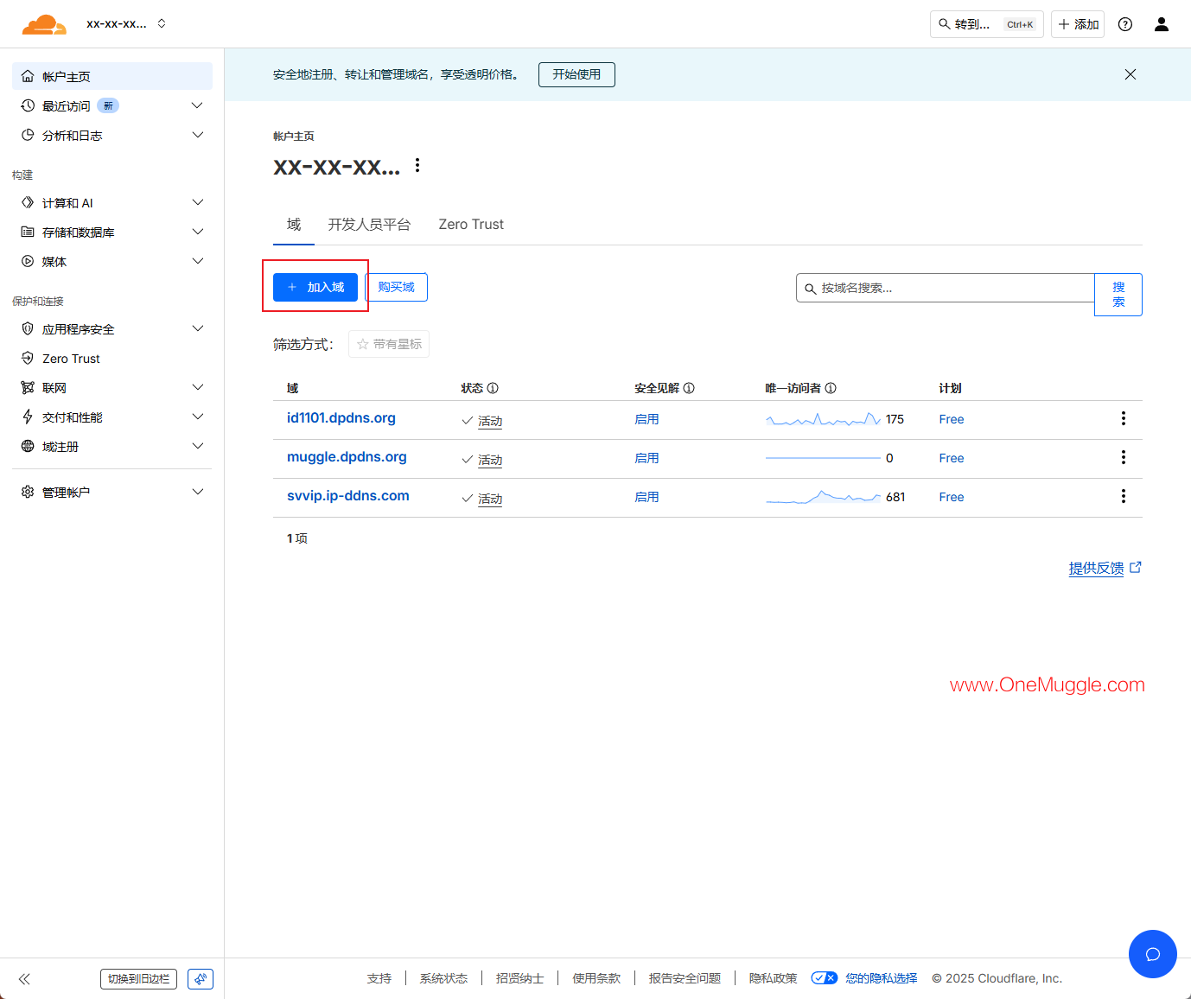Open 帐户主页 in the sidebar
Image resolution: width=1191 pixels, height=999 pixels.
click(112, 76)
